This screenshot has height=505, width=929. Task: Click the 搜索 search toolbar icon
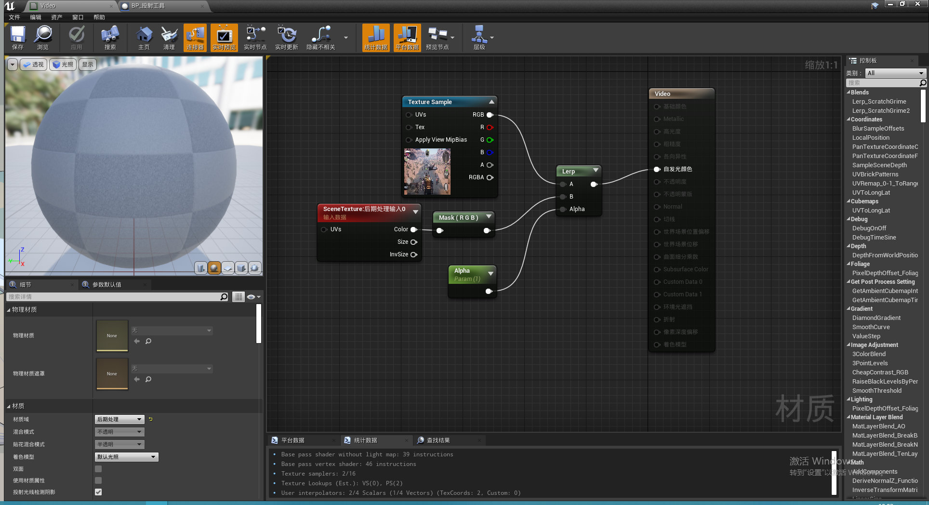[x=110, y=38]
